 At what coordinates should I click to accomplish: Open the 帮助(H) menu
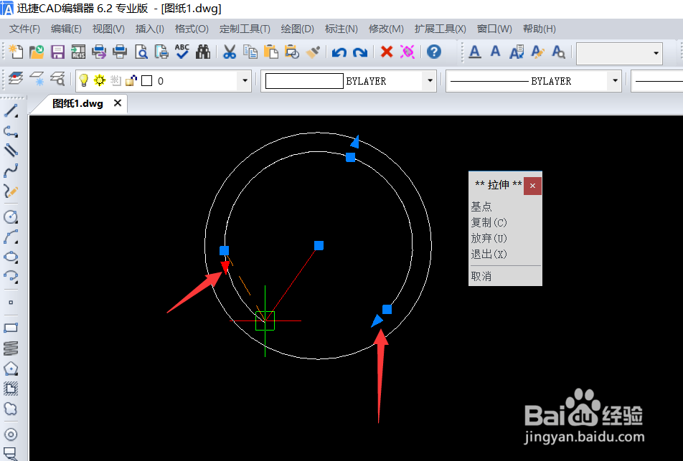(540, 29)
